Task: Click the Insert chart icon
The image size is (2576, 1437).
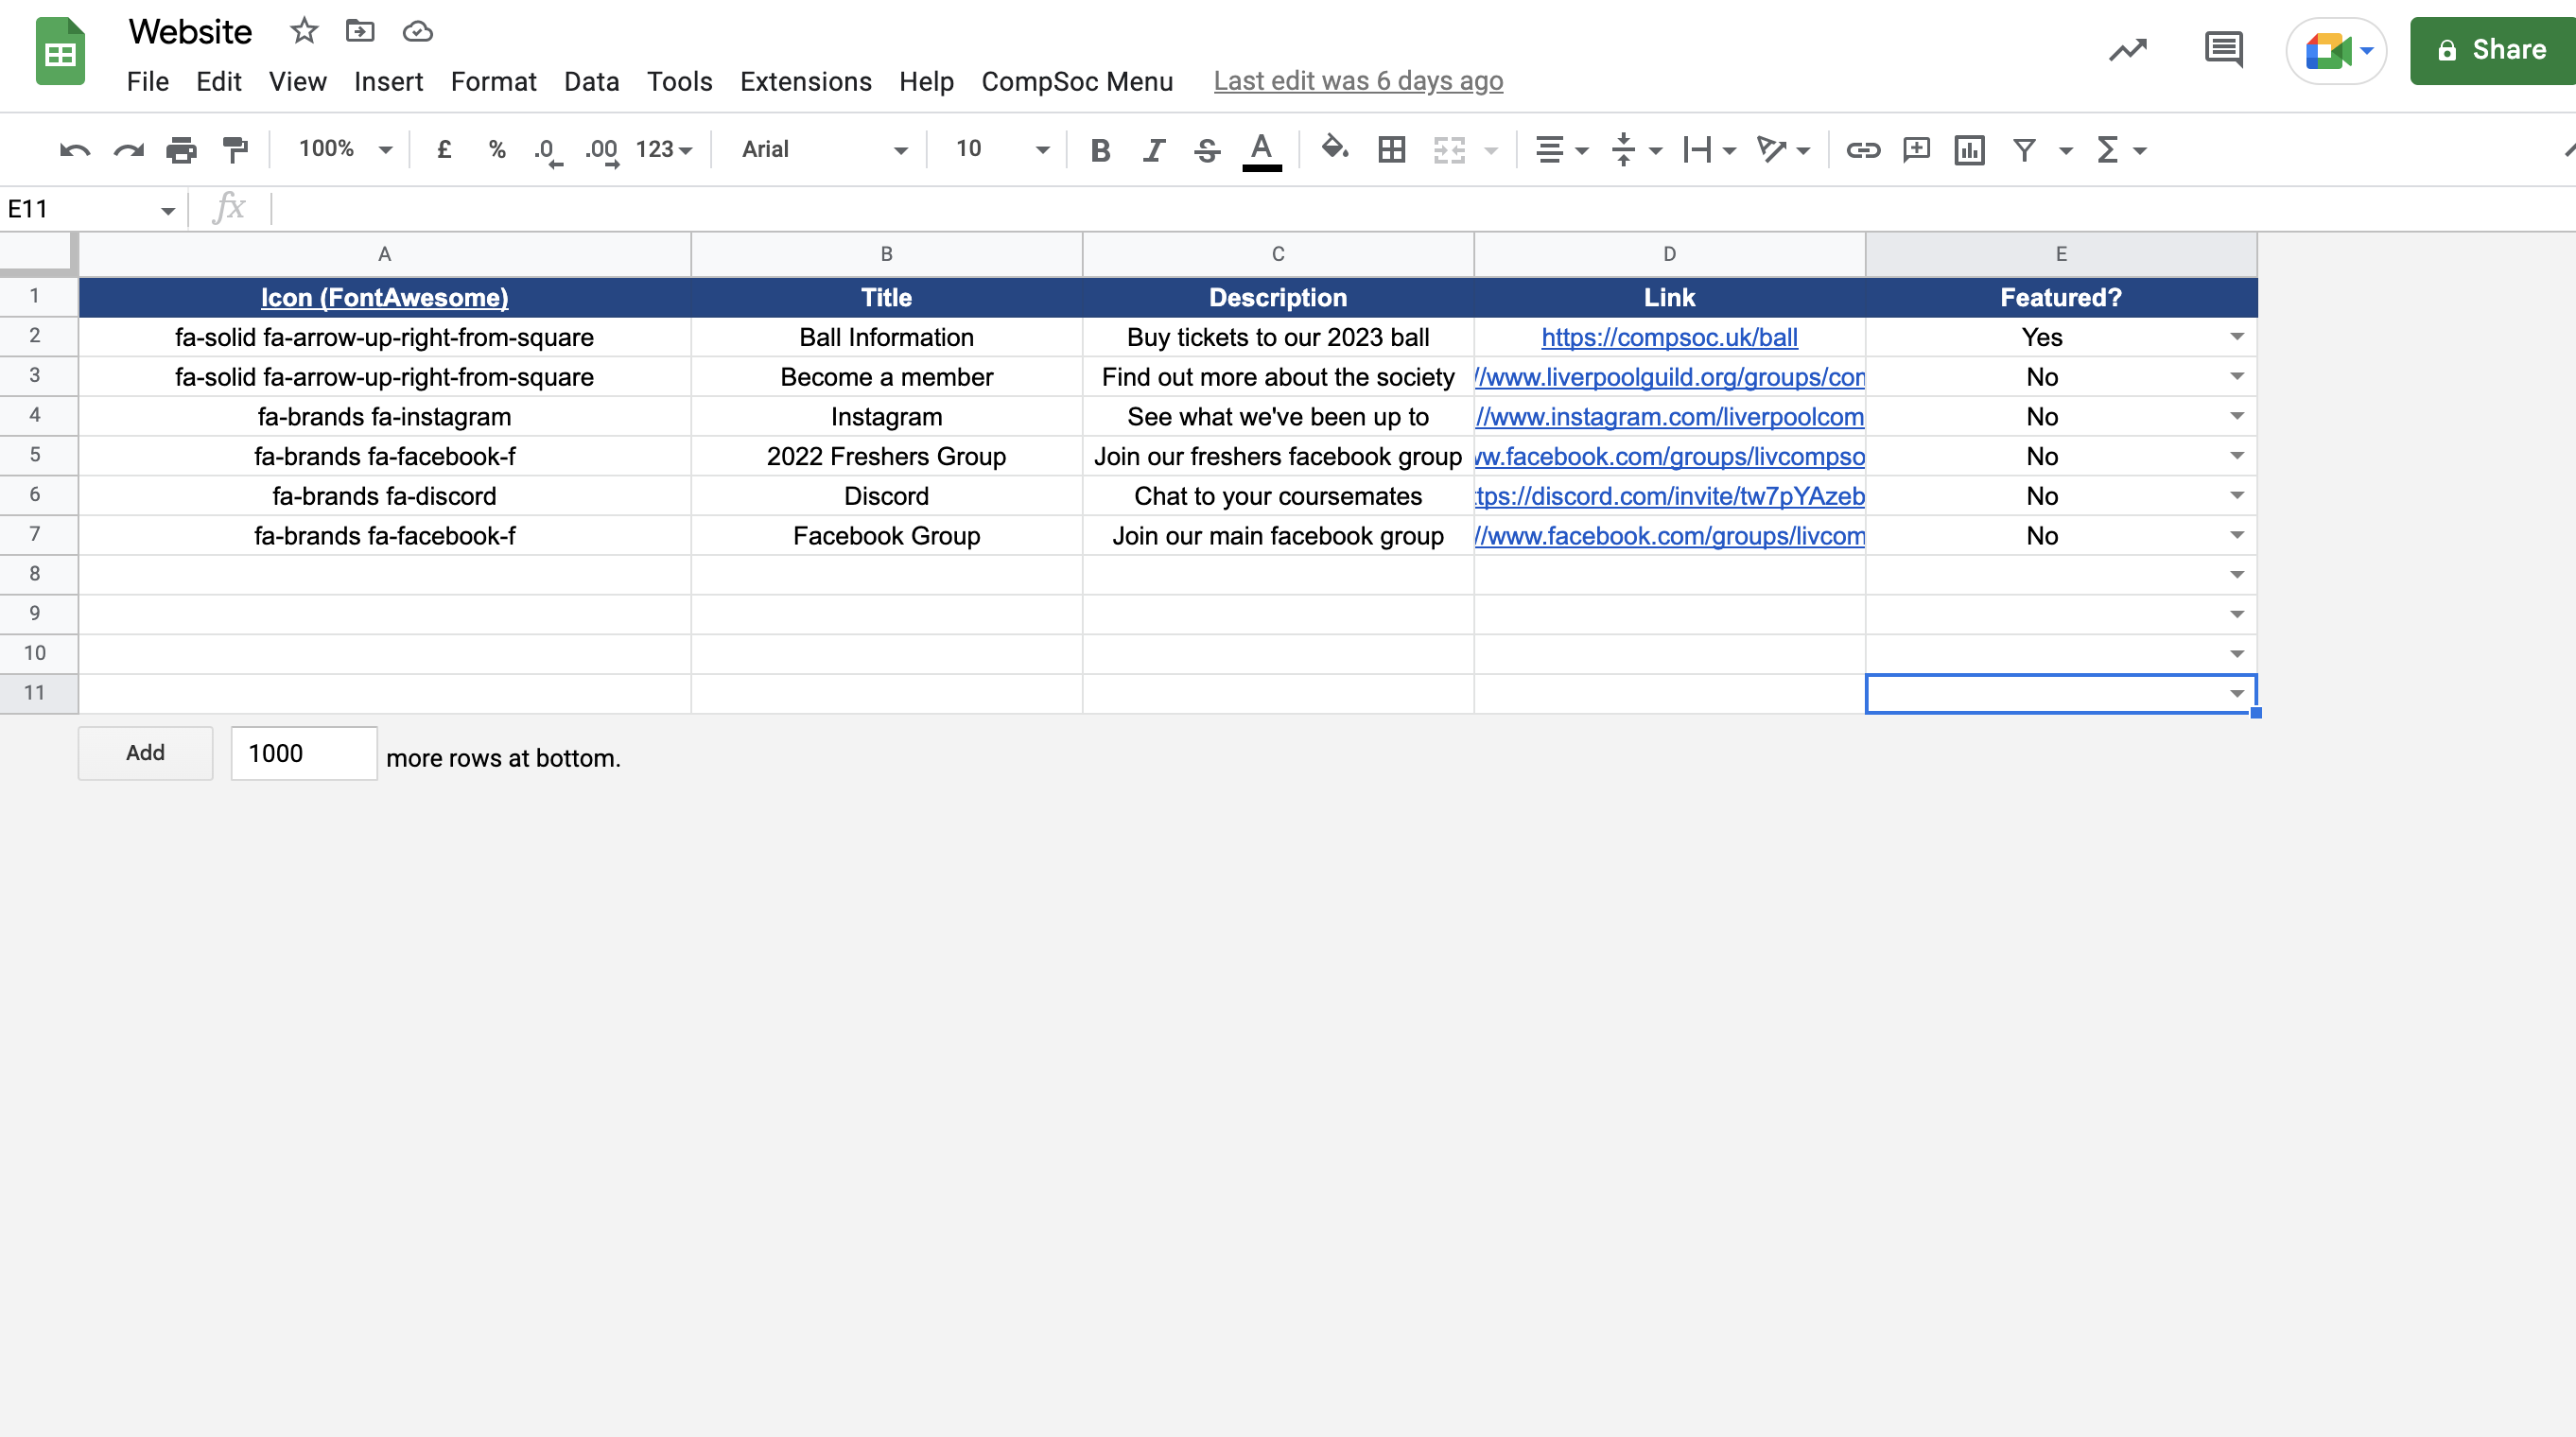Action: (1969, 150)
